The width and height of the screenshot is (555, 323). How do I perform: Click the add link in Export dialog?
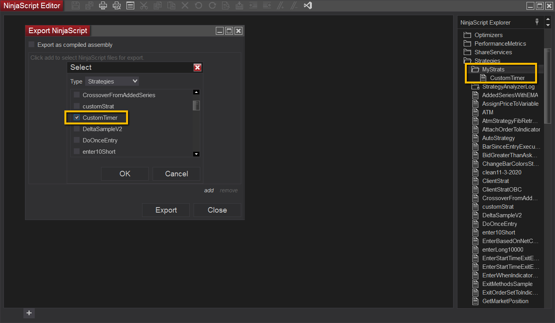[209, 190]
